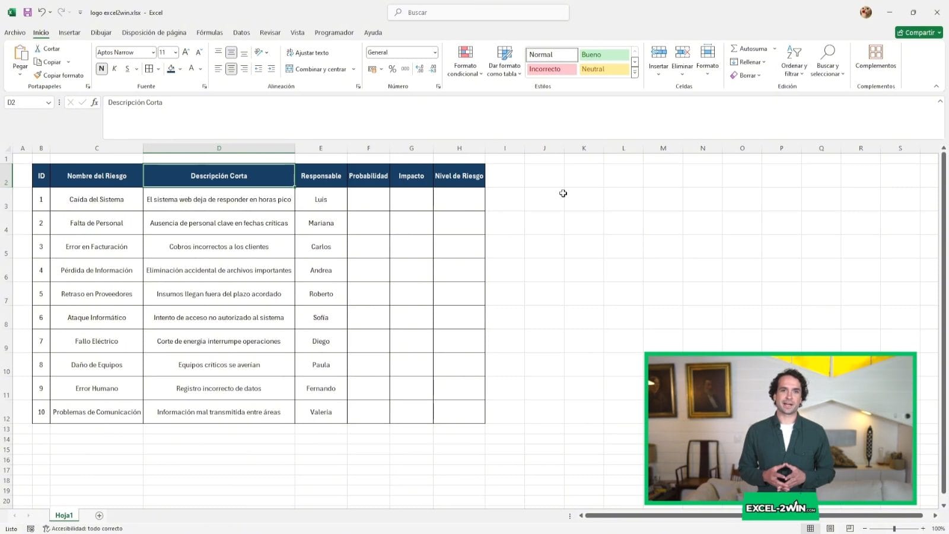949x534 pixels.
Task: Expand the Autosuma dropdown arrow
Action: [775, 49]
